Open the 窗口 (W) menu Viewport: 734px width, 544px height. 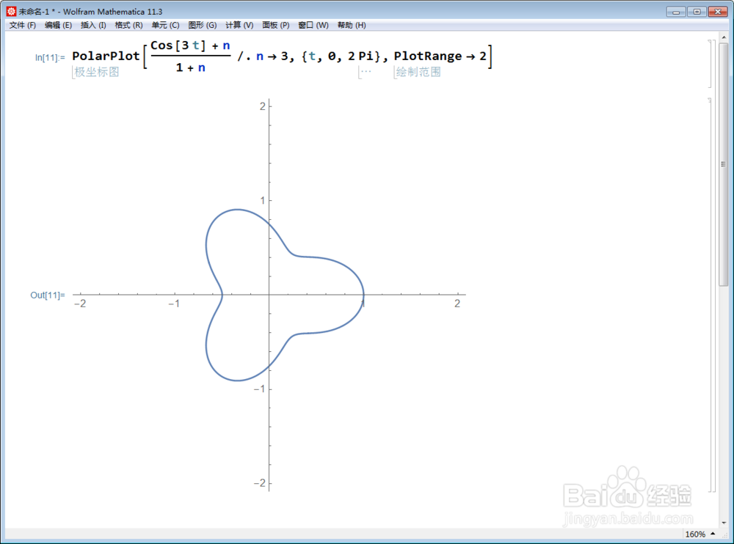pyautogui.click(x=313, y=25)
